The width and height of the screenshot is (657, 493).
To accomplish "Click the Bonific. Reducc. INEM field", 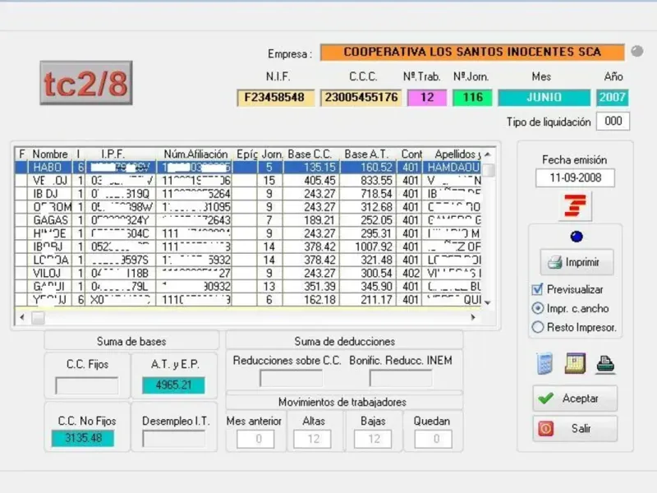I will tap(401, 379).
